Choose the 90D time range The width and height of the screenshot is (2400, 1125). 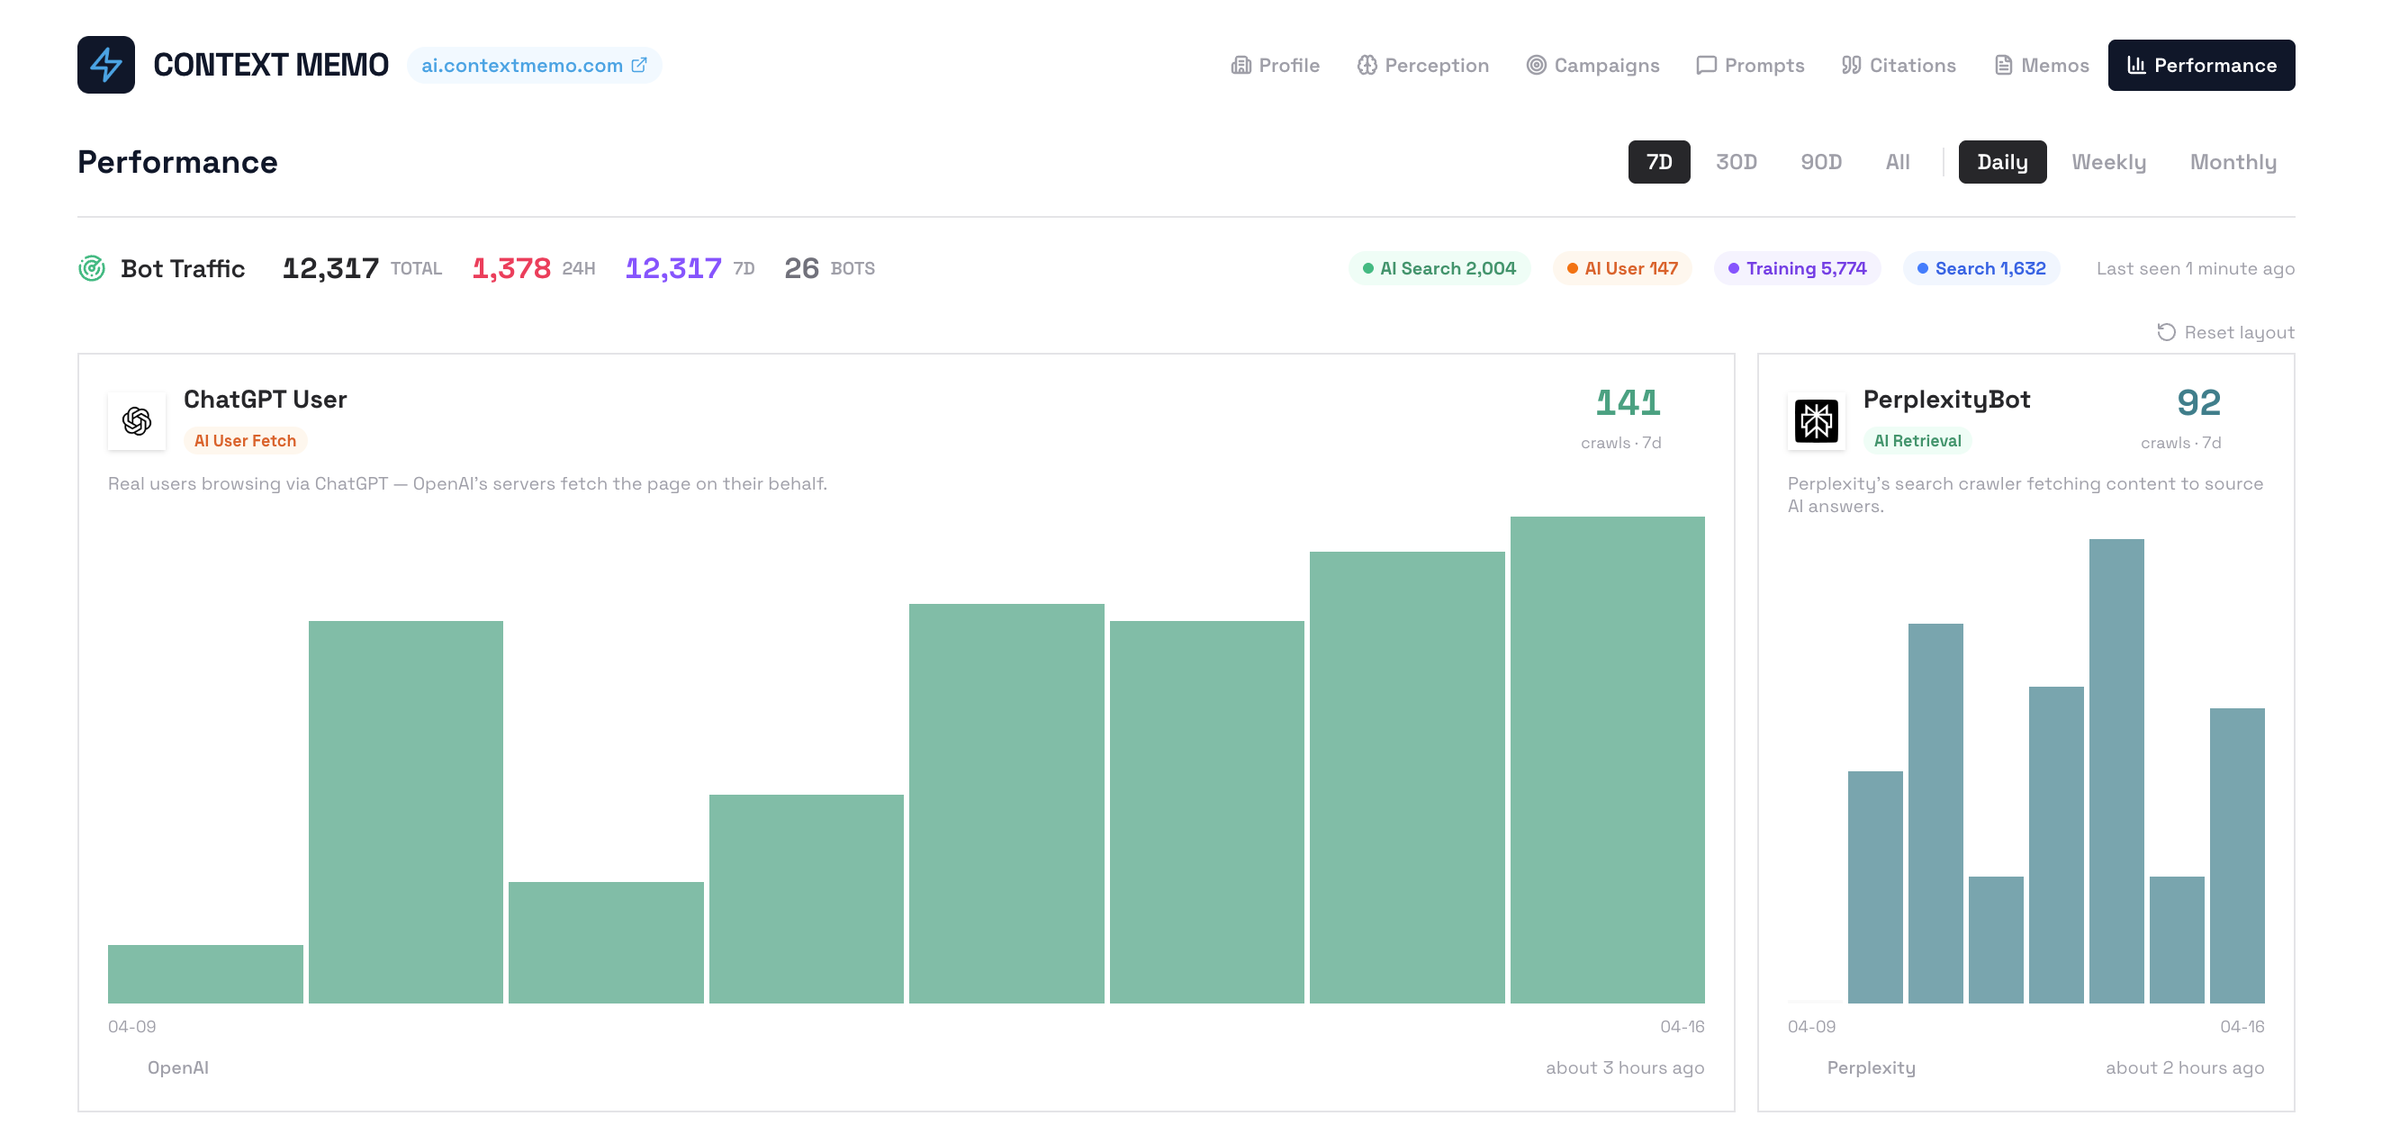[x=1820, y=162]
